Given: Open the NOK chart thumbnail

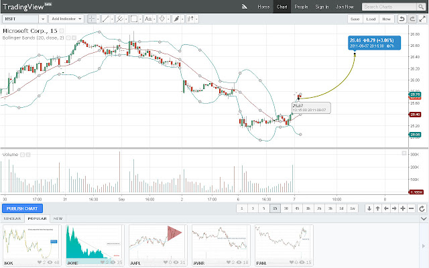Looking at the screenshot, I should 32,245.
